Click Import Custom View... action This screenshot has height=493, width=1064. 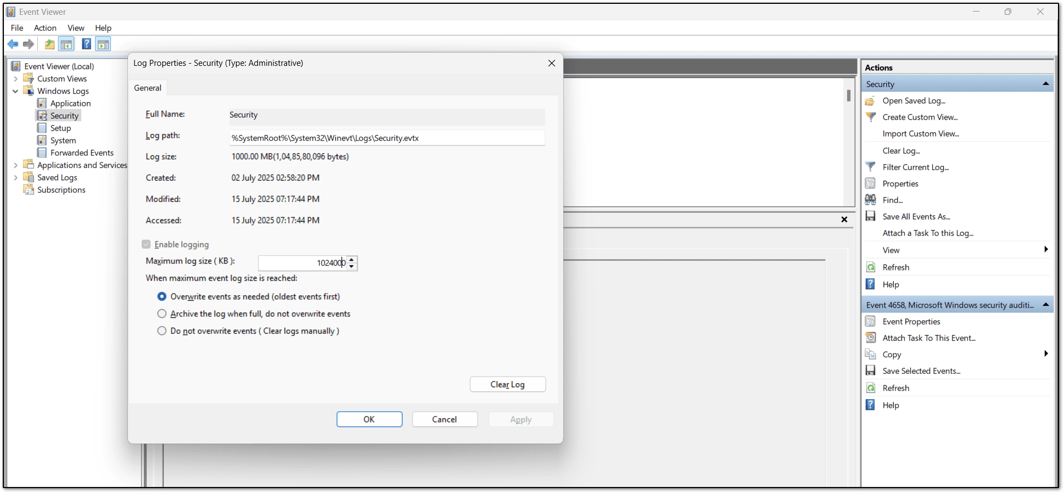tap(921, 134)
